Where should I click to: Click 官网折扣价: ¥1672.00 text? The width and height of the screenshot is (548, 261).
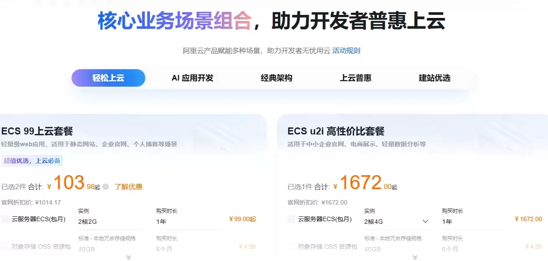tap(317, 202)
